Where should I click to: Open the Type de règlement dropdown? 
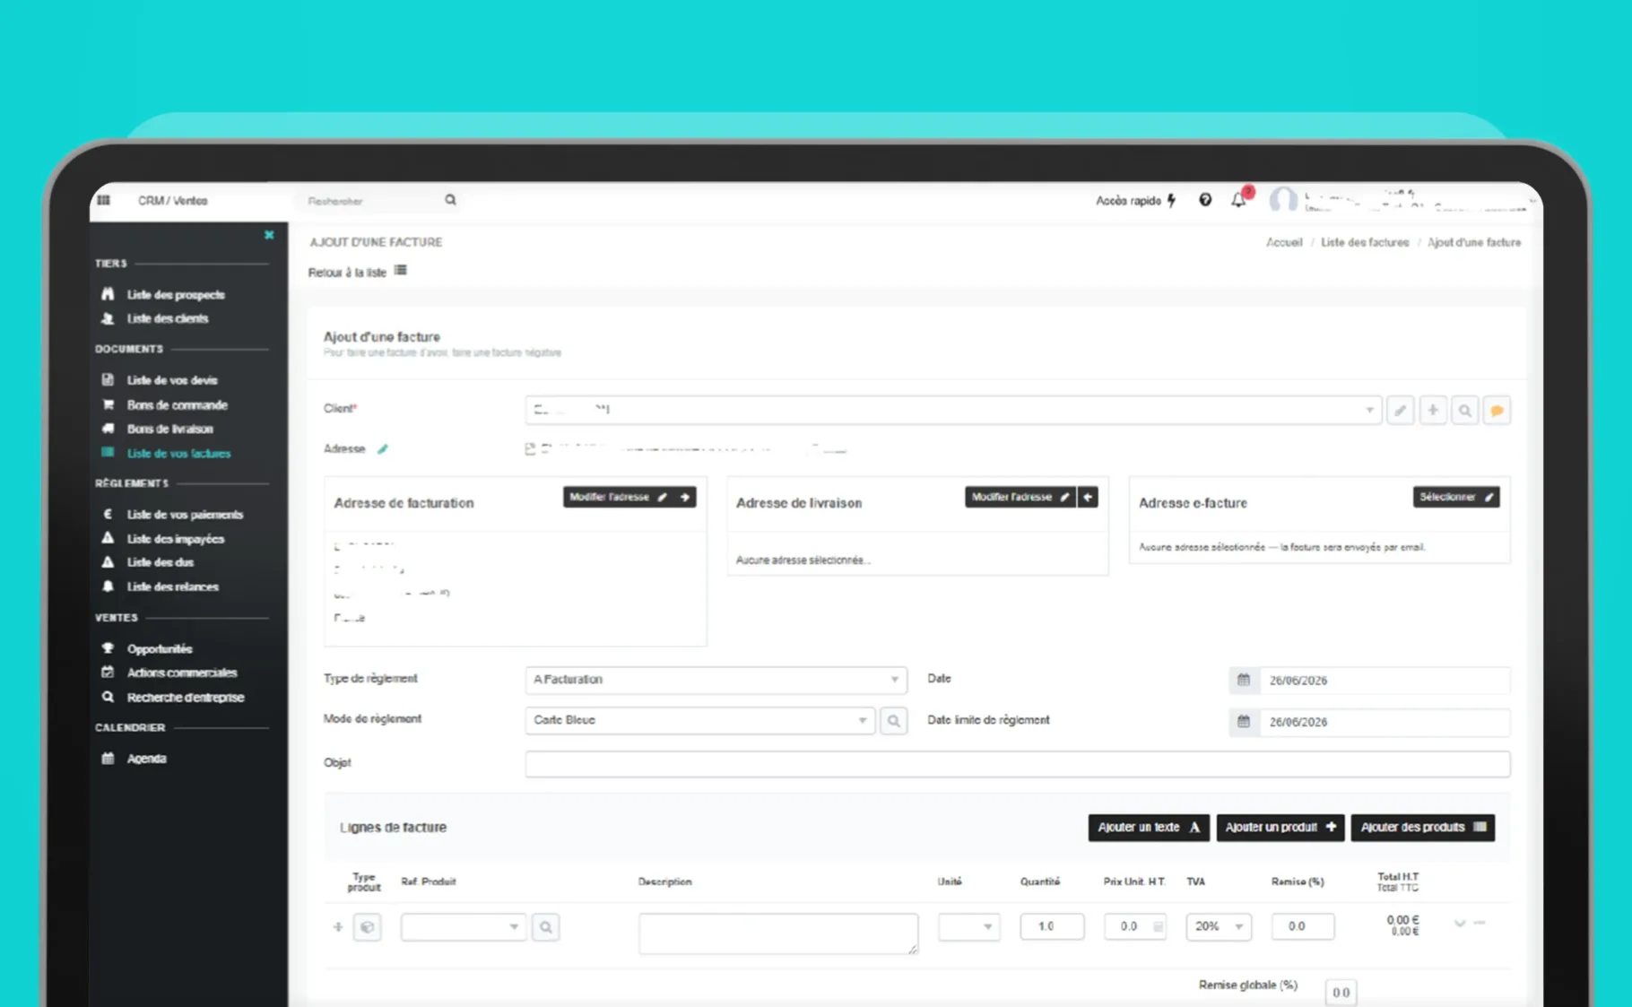[x=716, y=679]
